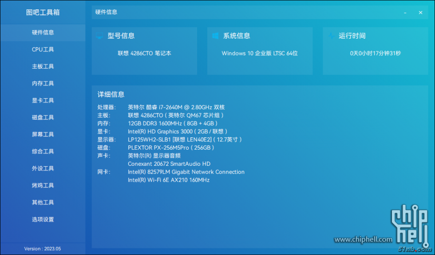The width and height of the screenshot is (435, 255).
Task: Click processor line i7-2640M @ 2.80GHz
Action: 176,107
